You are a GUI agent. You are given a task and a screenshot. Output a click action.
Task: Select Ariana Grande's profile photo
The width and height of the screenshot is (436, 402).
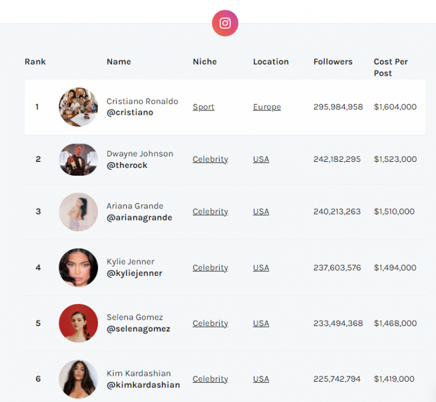(78, 212)
